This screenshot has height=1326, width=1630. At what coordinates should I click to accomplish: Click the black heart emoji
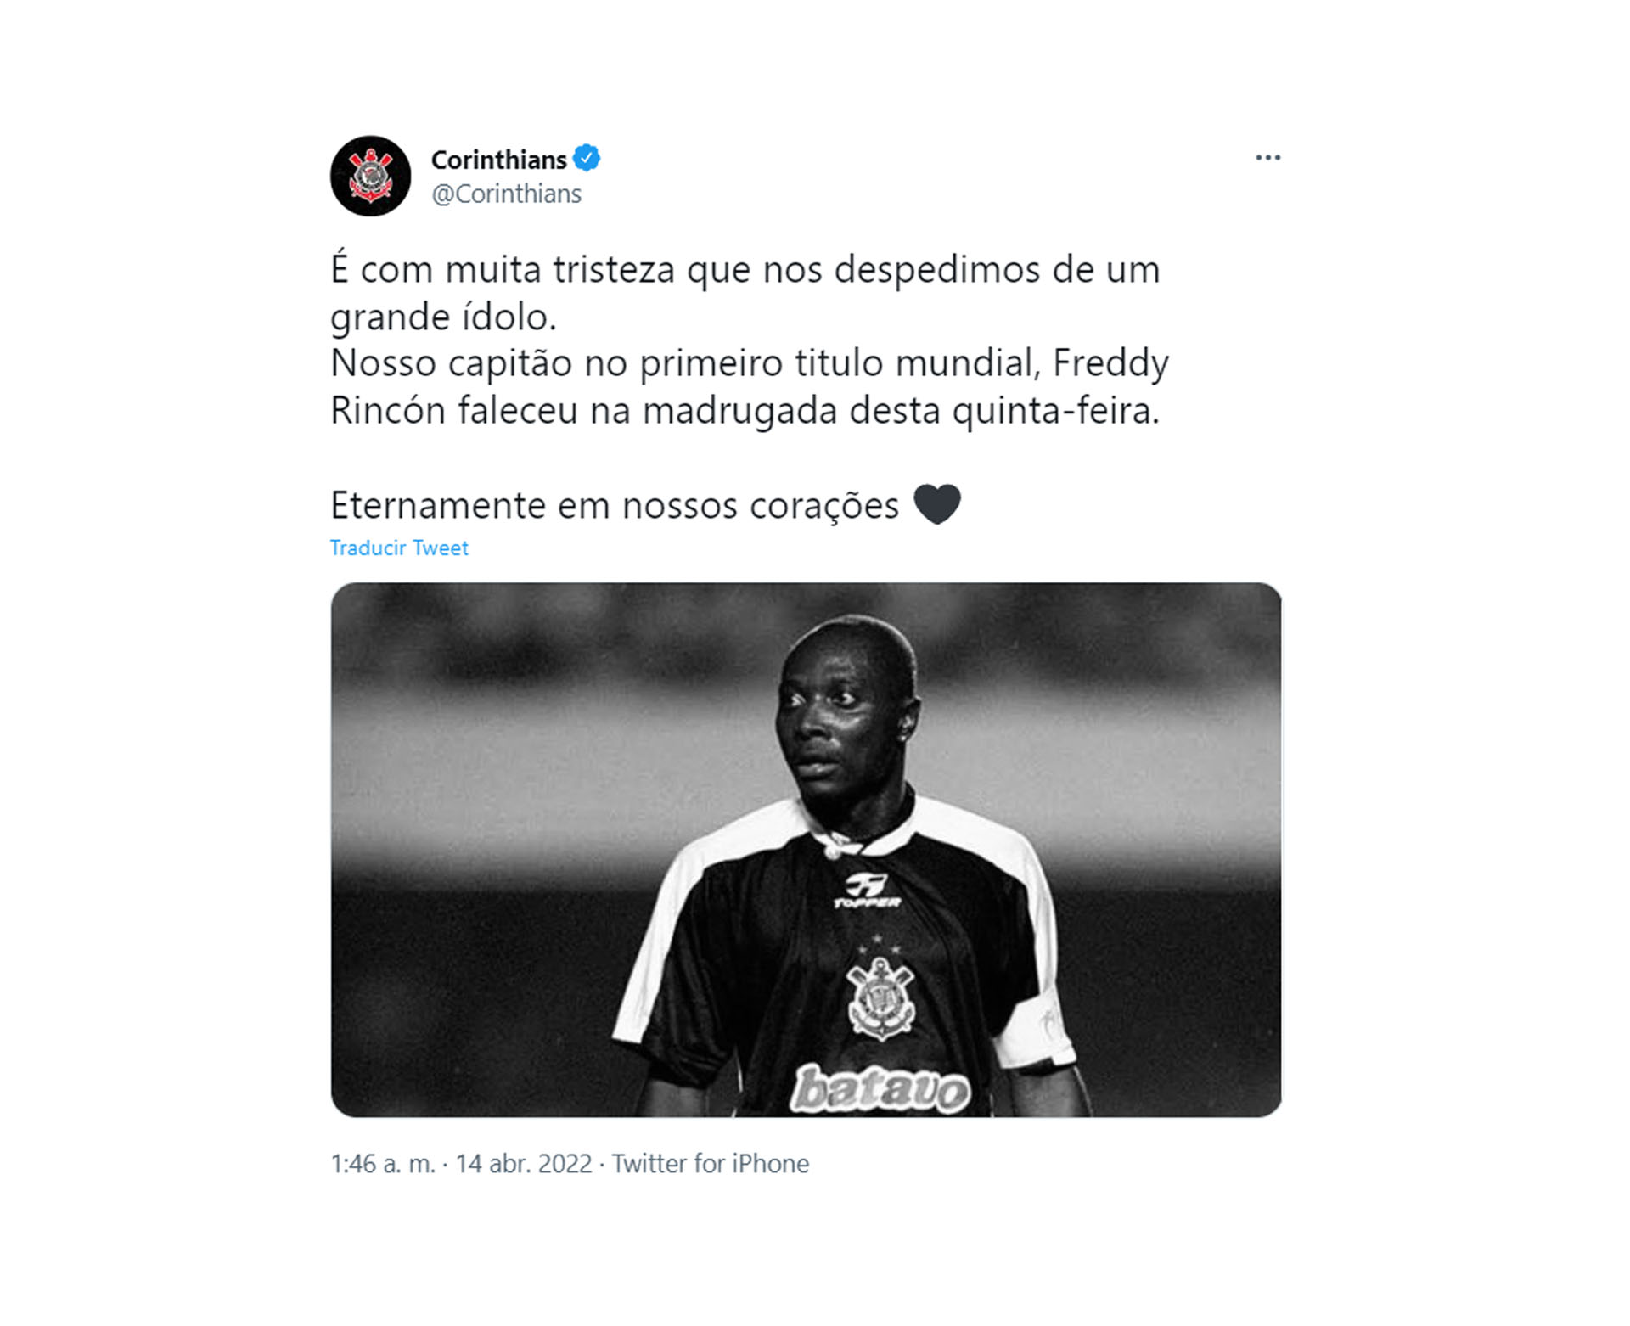(937, 504)
